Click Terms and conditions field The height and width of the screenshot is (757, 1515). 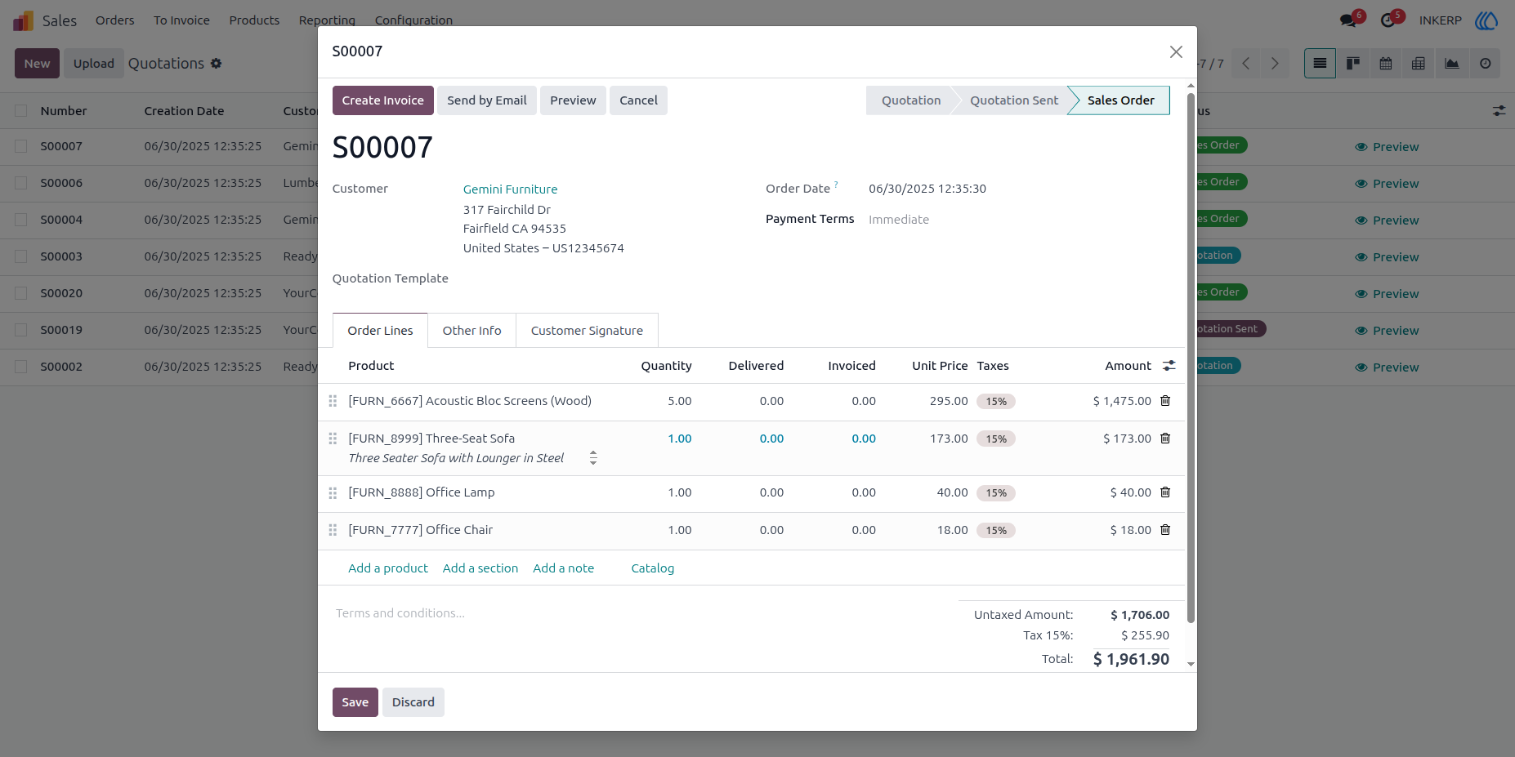pyautogui.click(x=637, y=613)
